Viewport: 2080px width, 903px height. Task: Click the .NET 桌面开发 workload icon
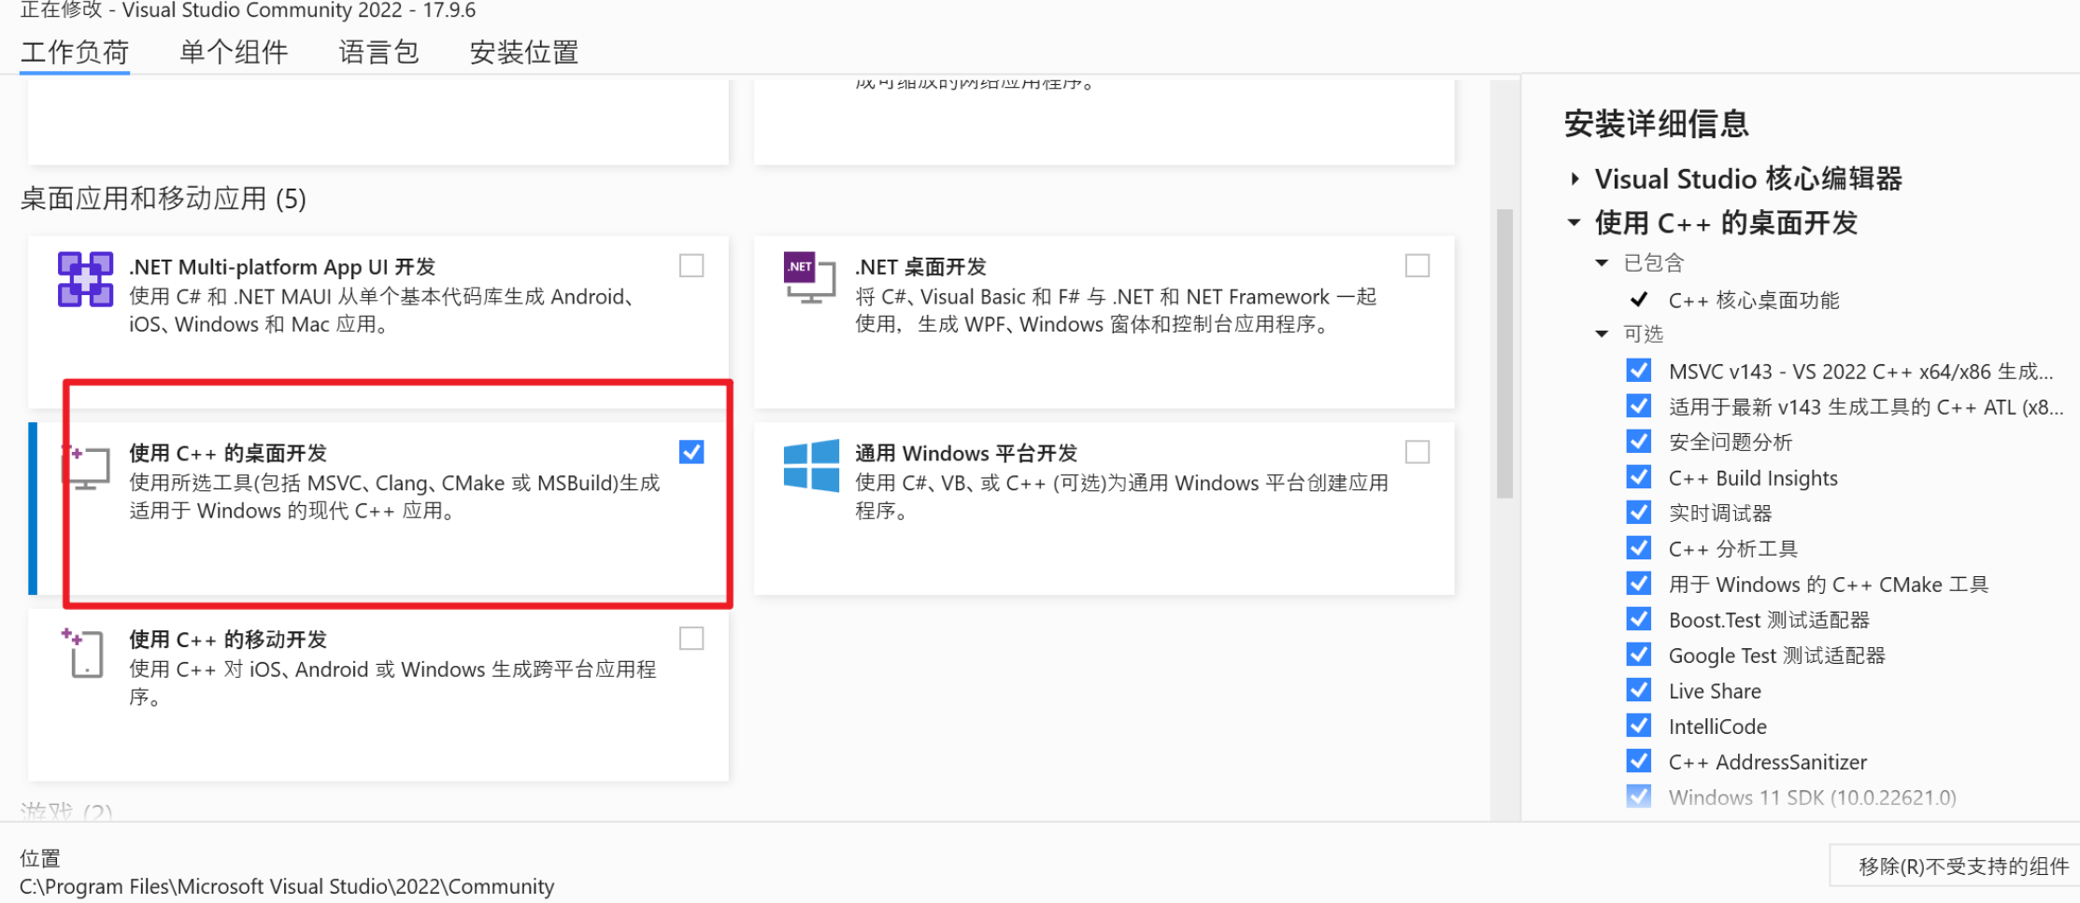coord(808,277)
